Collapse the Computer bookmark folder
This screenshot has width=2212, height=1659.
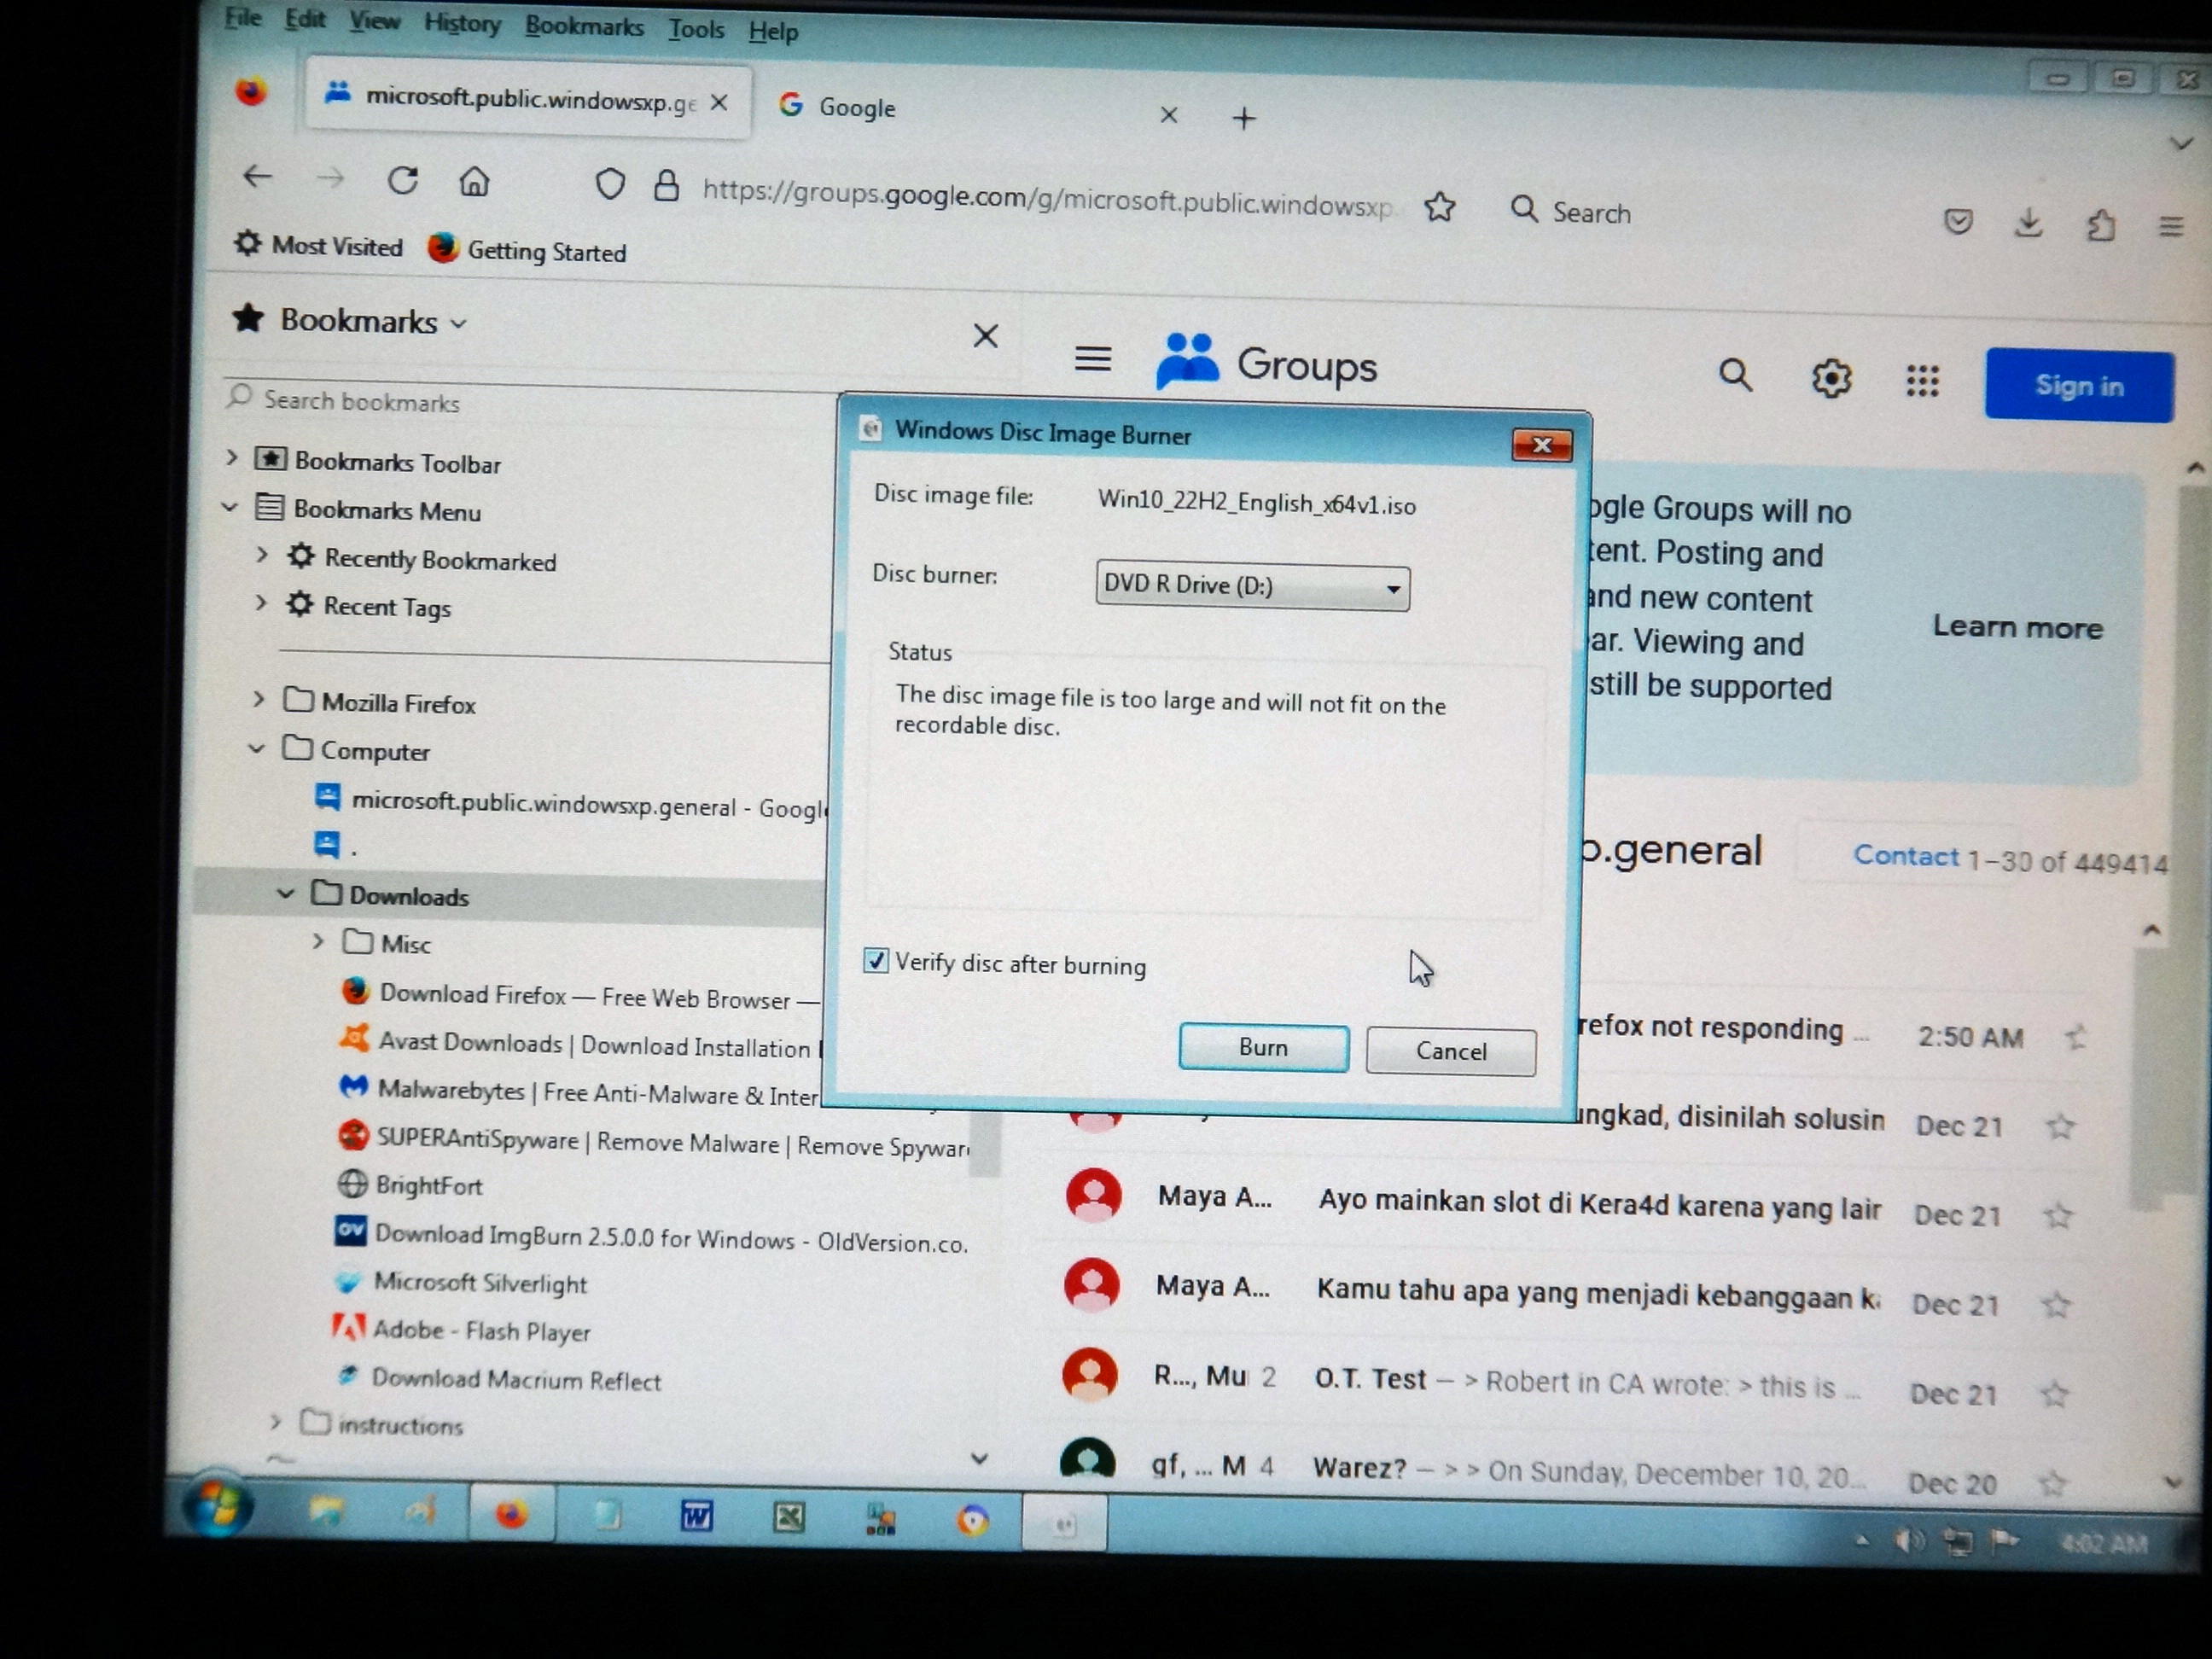tap(256, 748)
